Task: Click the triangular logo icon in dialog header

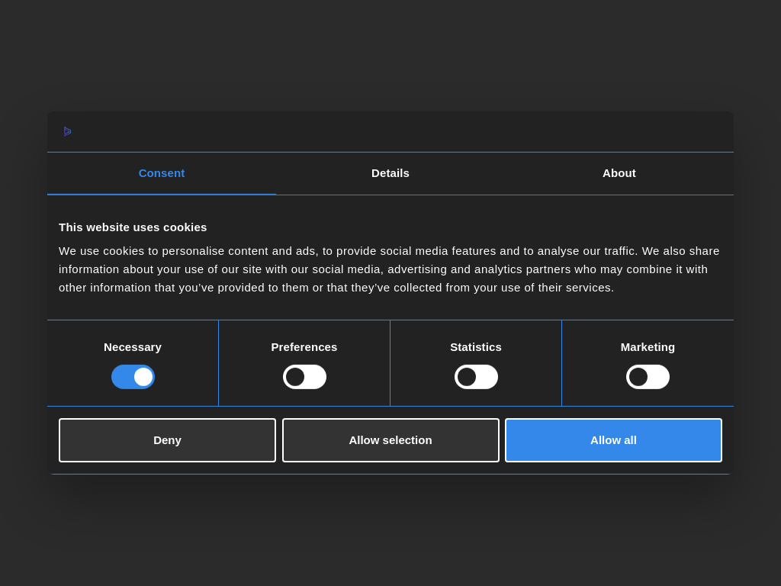Action: (x=68, y=131)
